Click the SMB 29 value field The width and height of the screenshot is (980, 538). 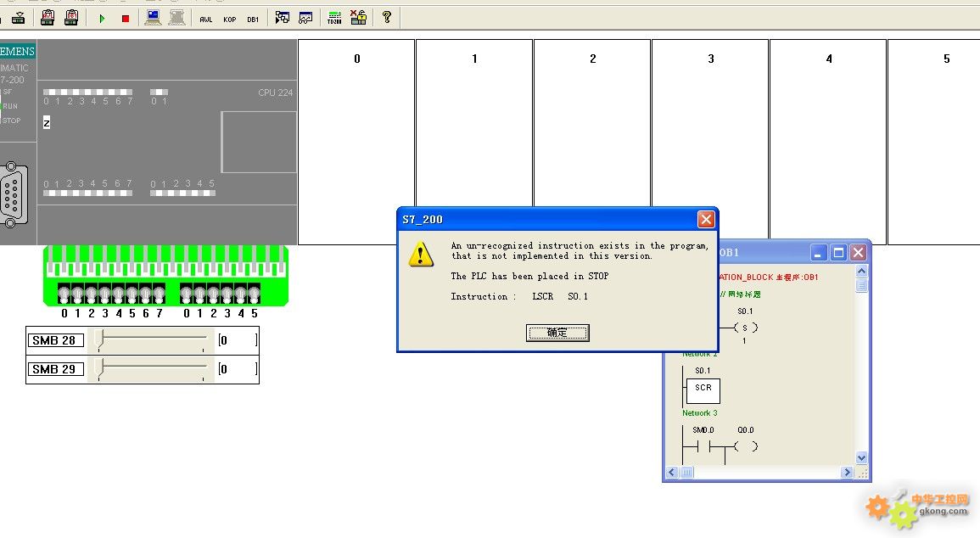(x=238, y=368)
